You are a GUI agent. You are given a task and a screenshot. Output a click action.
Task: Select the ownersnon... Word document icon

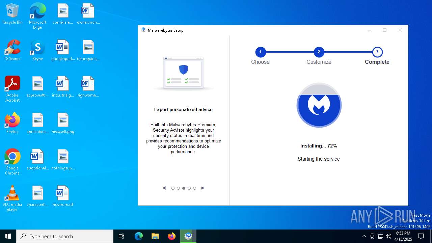[88, 14]
